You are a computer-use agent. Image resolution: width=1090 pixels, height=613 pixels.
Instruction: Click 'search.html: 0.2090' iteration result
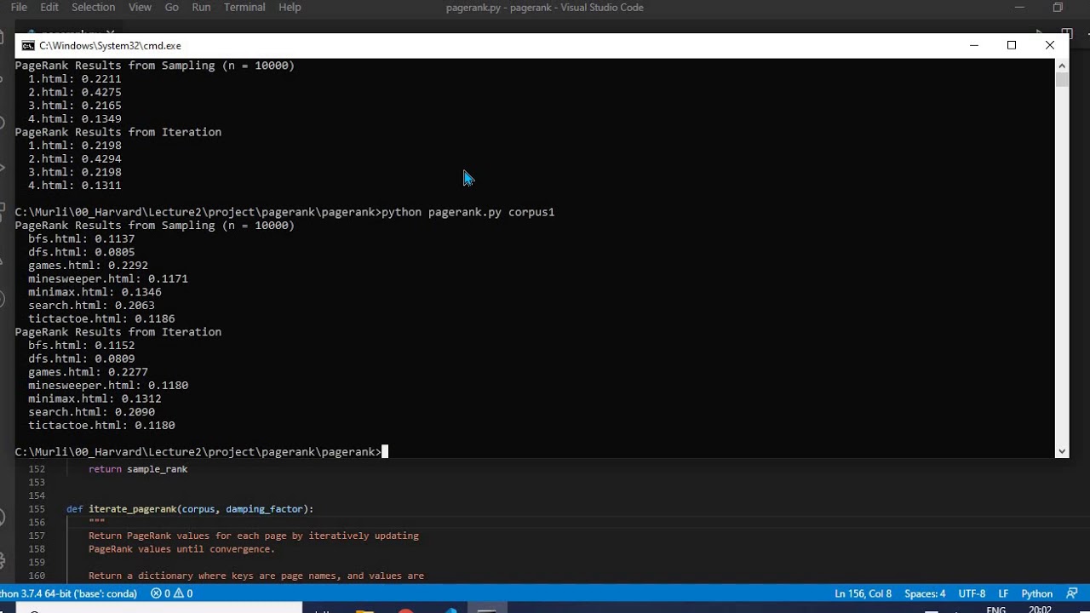91,412
